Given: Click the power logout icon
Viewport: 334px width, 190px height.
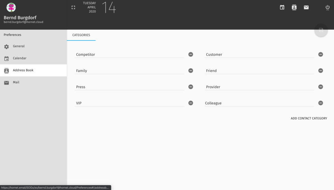Looking at the screenshot, I should coord(328,7).
